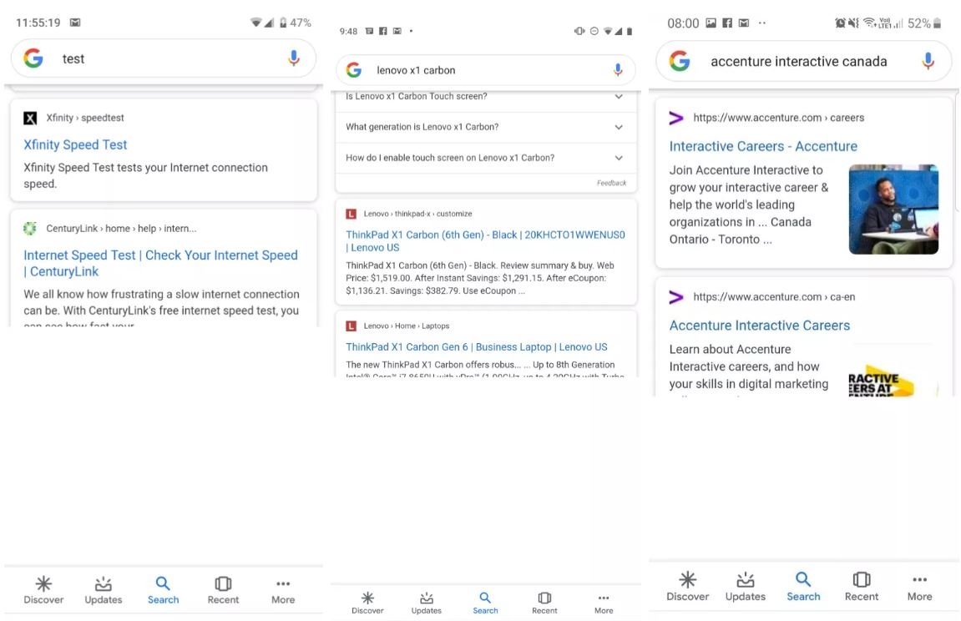Tap the search field containing "lenovo x1 carbon"
The height and width of the screenshot is (621, 961).
(484, 70)
